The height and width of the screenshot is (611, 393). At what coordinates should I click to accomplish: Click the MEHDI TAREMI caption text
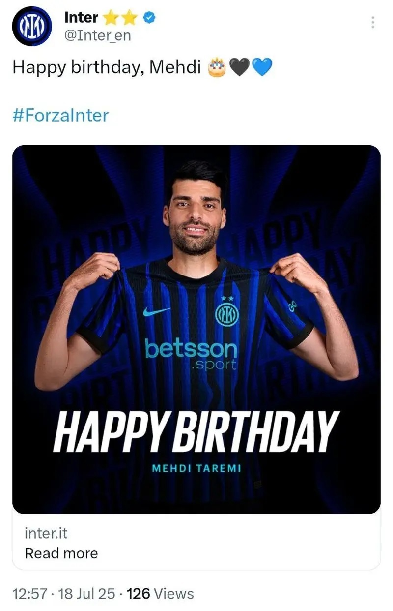point(196,468)
